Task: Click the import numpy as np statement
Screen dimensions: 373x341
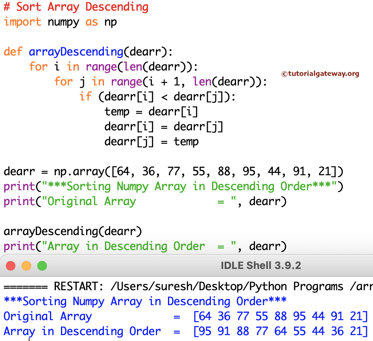Action: tap(58, 22)
